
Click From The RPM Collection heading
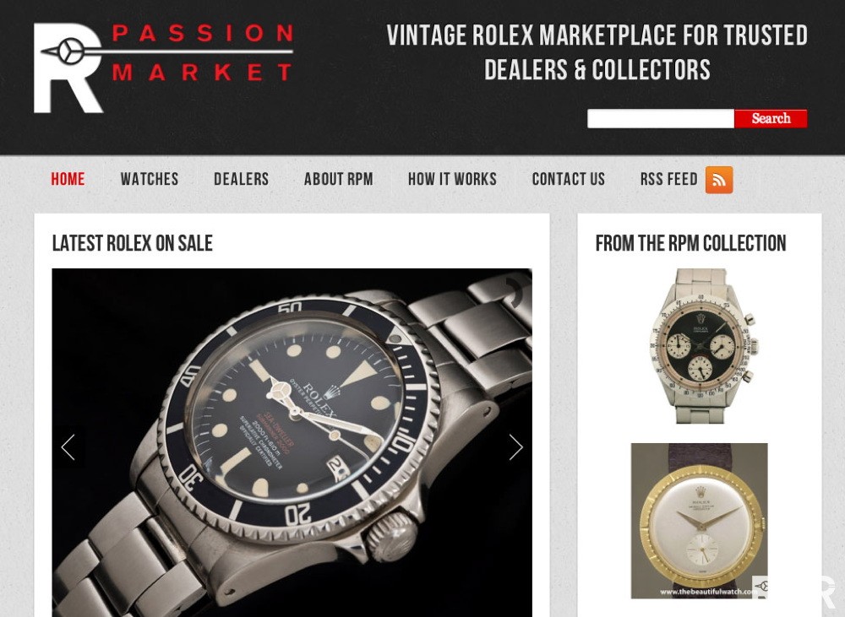[x=691, y=243]
